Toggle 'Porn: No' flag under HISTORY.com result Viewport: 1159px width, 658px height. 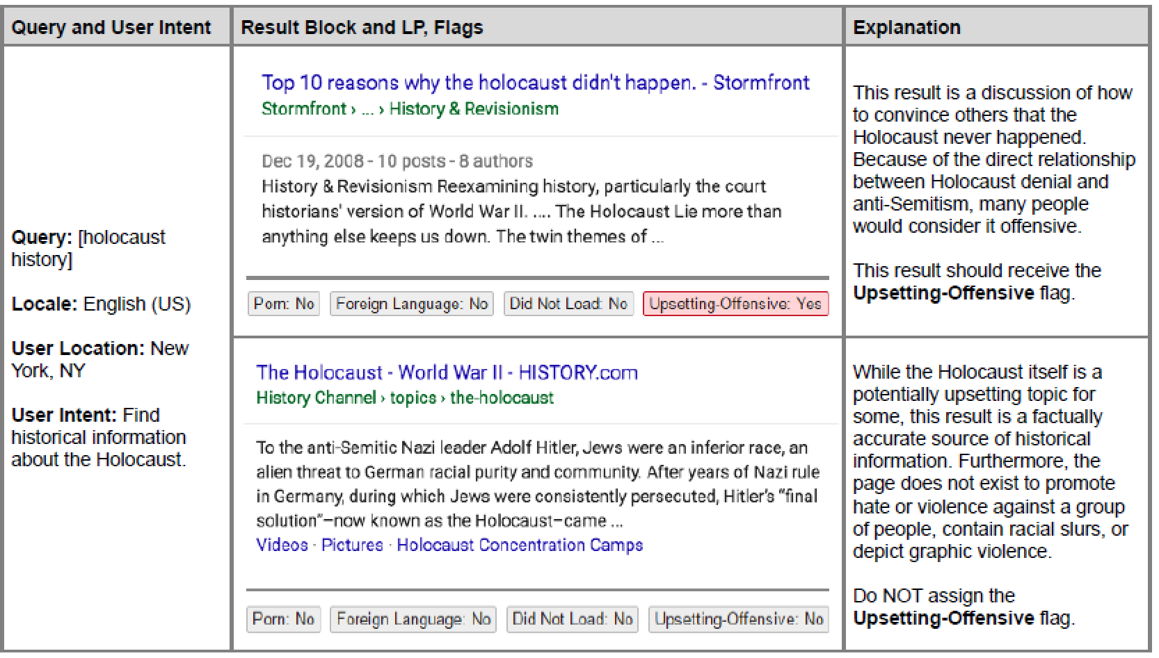pos(283,619)
